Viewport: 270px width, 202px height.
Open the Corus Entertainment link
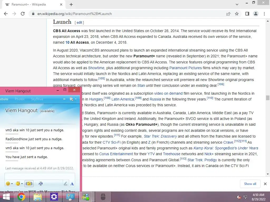(116, 154)
